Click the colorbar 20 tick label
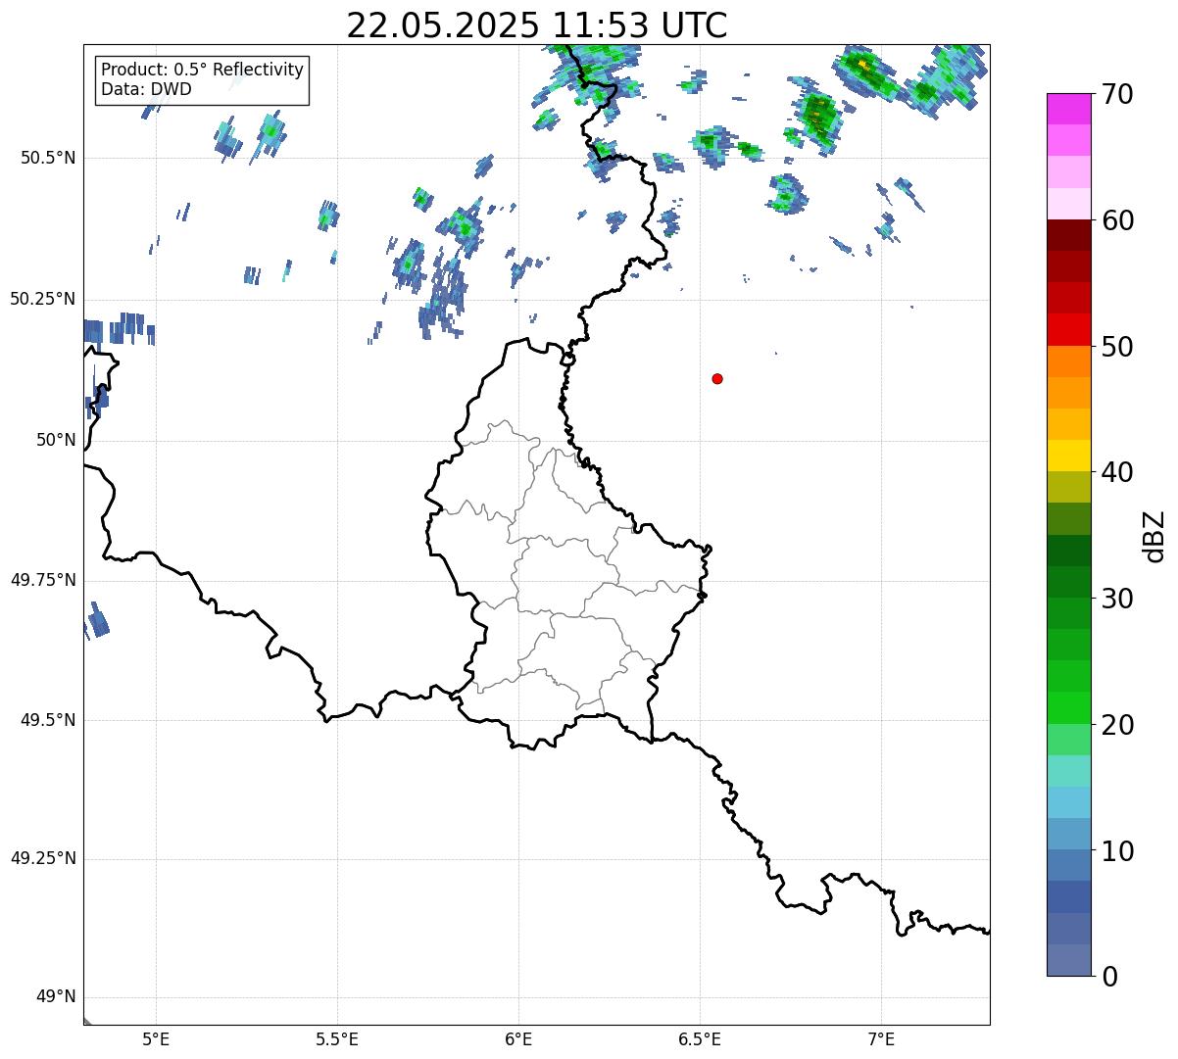 (1118, 725)
